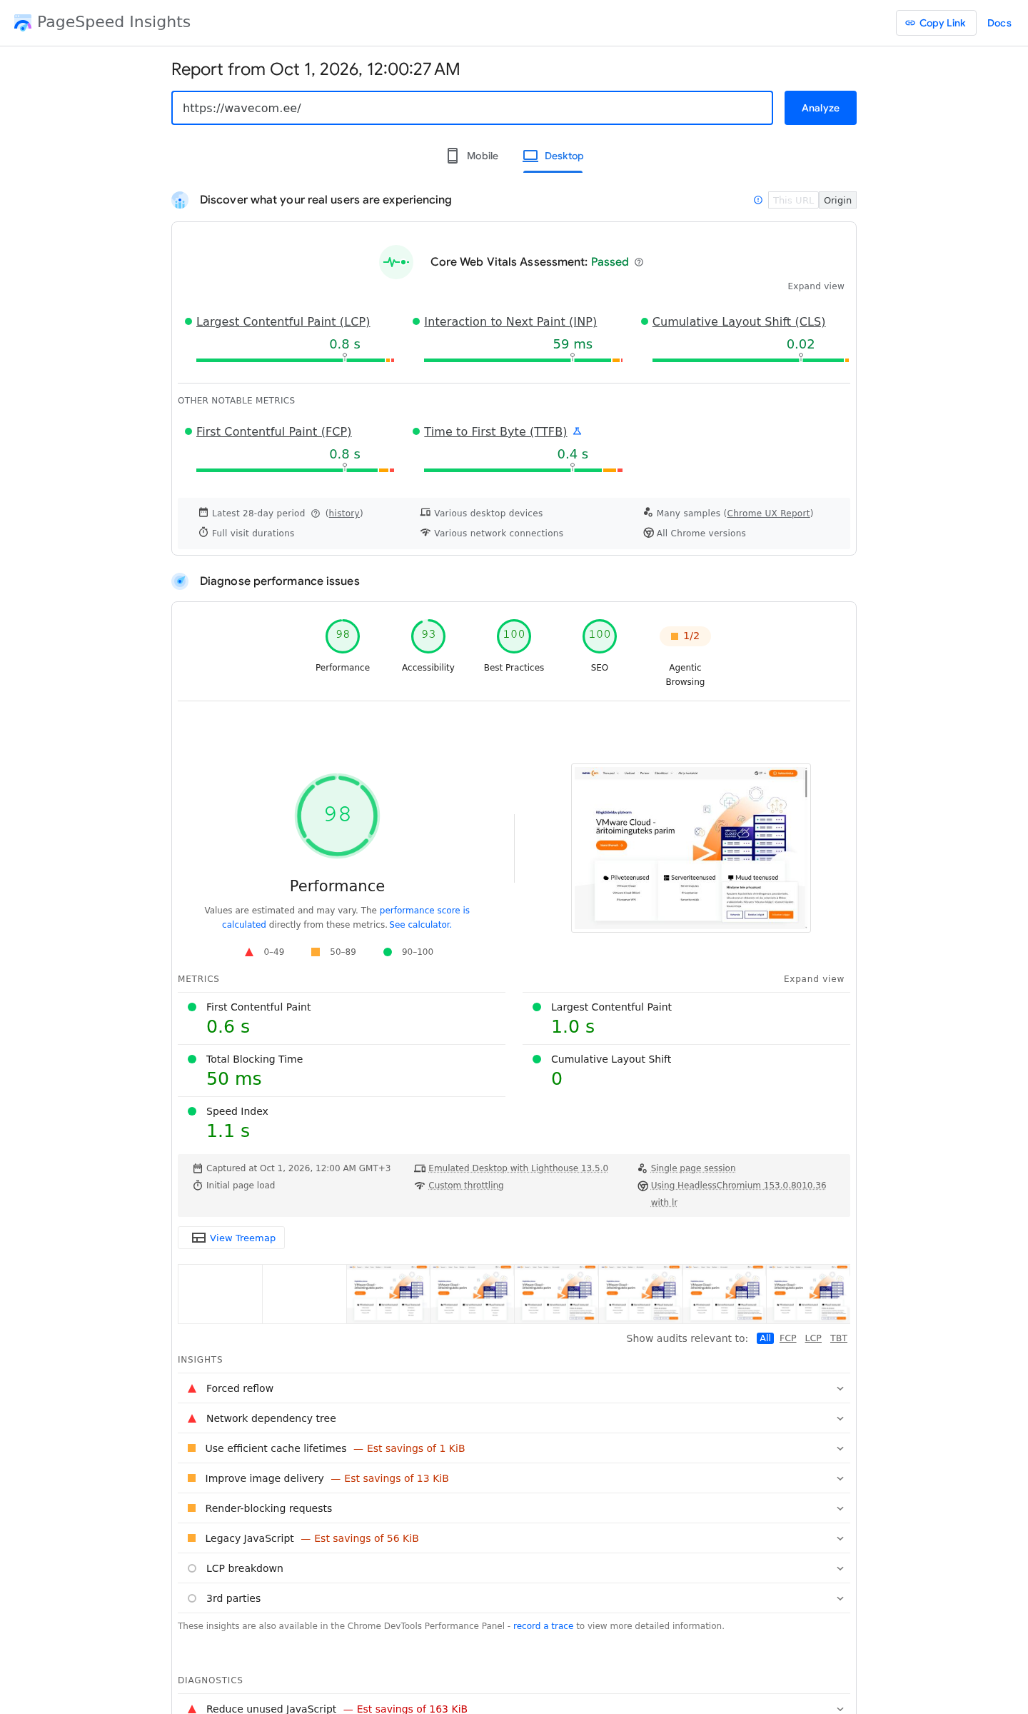Click the red triangle icon beside Forced reflow

[x=192, y=1388]
